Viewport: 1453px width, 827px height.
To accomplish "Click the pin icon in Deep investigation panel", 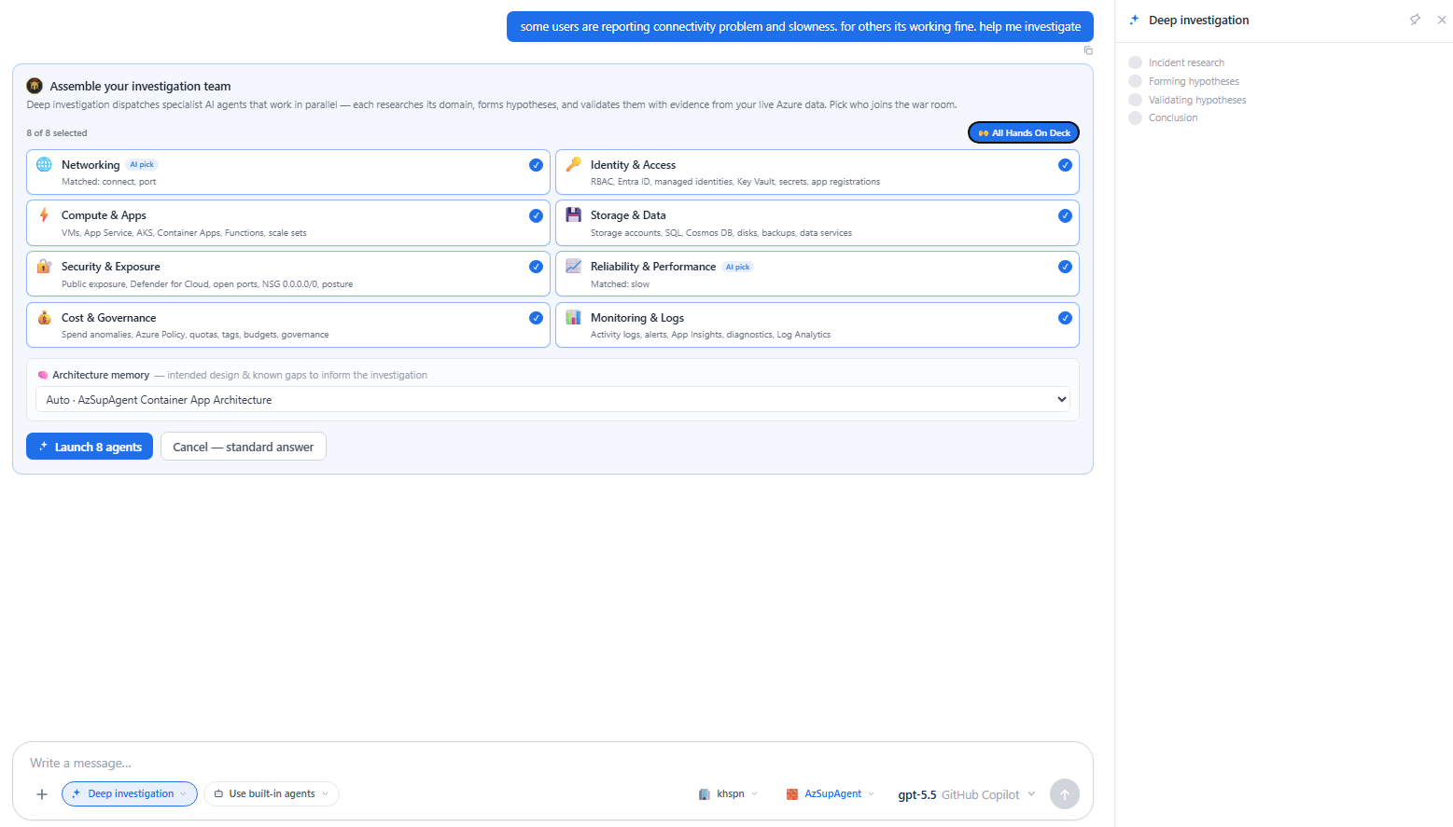I will 1415,20.
